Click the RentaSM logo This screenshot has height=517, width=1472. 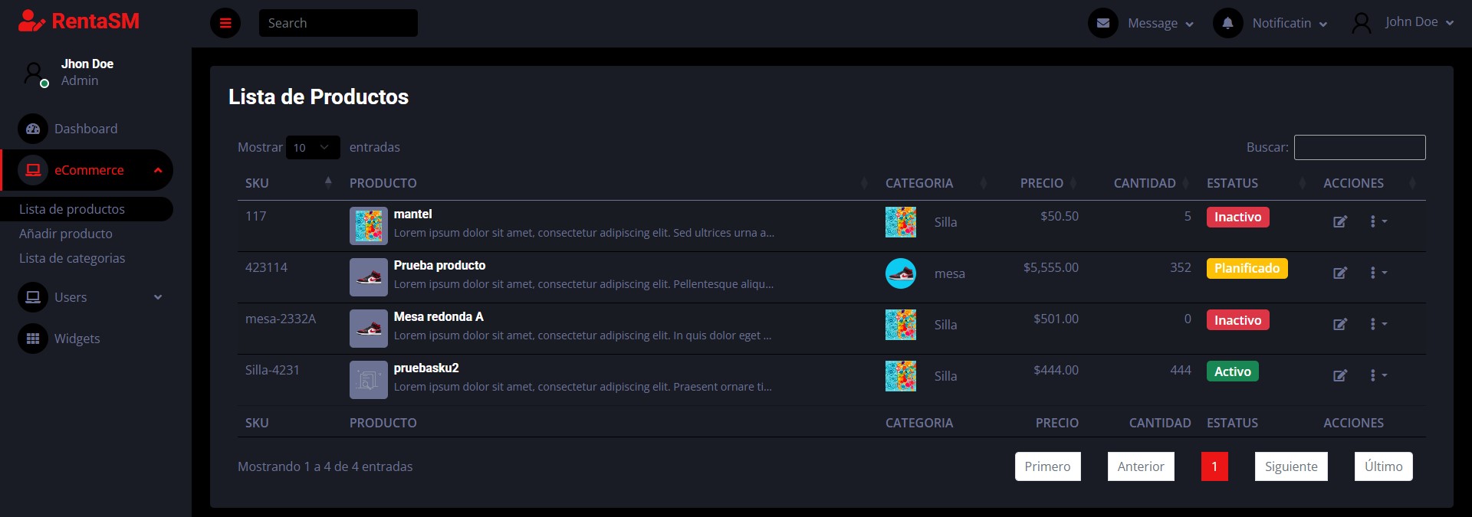pos(79,21)
